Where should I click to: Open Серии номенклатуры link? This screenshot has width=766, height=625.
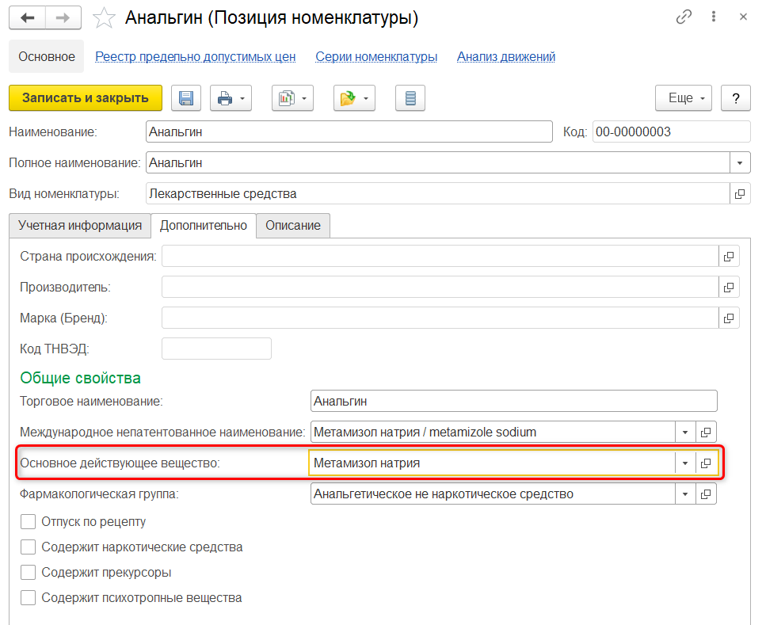376,57
